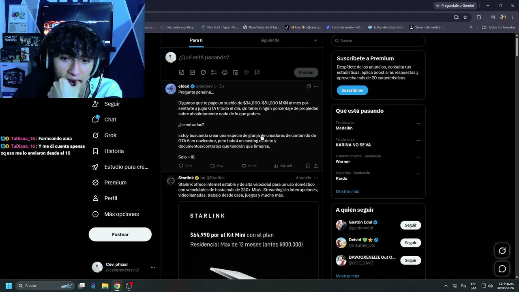
Task: Open Más opciones in the sidebar
Action: point(116,214)
